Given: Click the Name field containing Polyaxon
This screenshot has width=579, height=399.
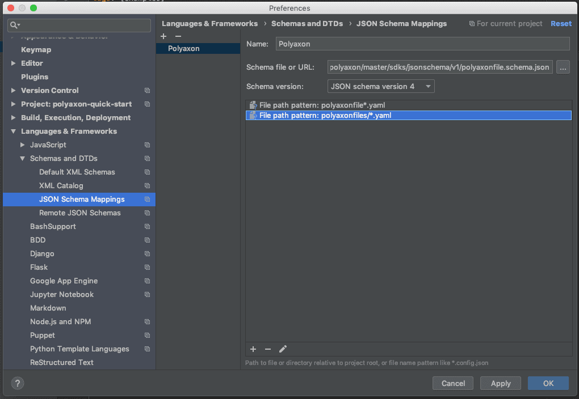Looking at the screenshot, I should 423,44.
